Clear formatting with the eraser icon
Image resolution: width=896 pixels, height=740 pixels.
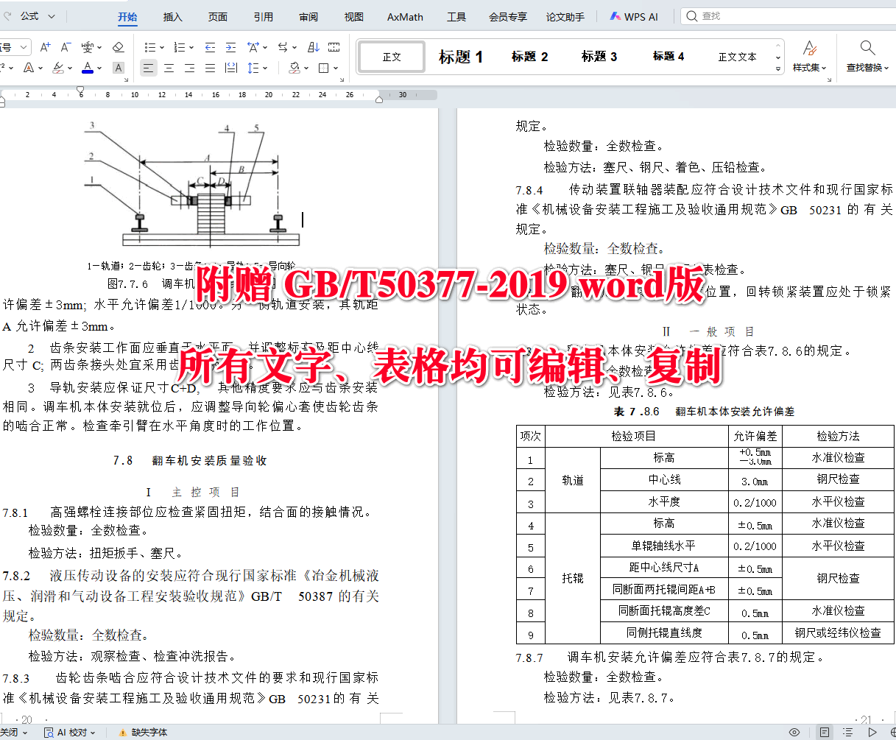[x=118, y=47]
